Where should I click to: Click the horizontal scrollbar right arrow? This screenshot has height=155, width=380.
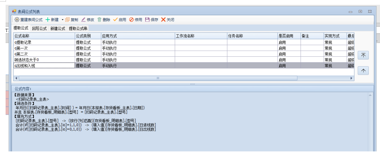coord(351,78)
